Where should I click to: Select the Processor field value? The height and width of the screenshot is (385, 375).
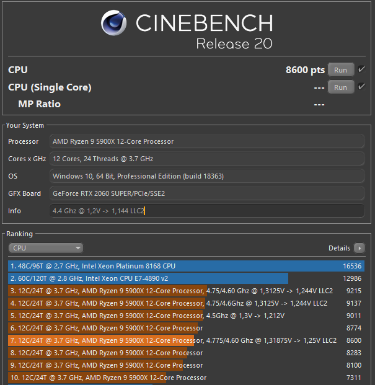coord(206,141)
